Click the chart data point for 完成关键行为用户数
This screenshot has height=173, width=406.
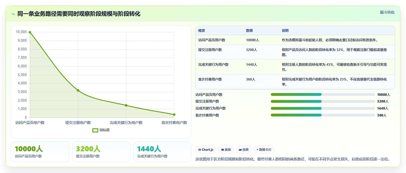point(126,105)
